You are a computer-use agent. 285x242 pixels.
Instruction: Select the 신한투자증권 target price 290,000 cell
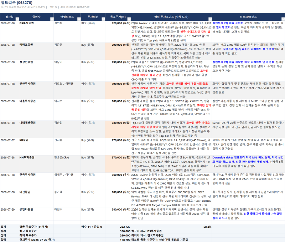118,90
